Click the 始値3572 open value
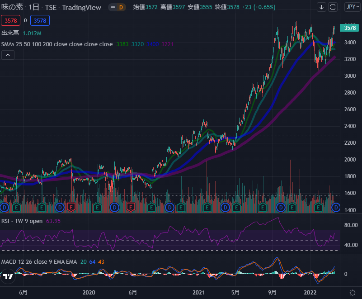 coord(145,7)
